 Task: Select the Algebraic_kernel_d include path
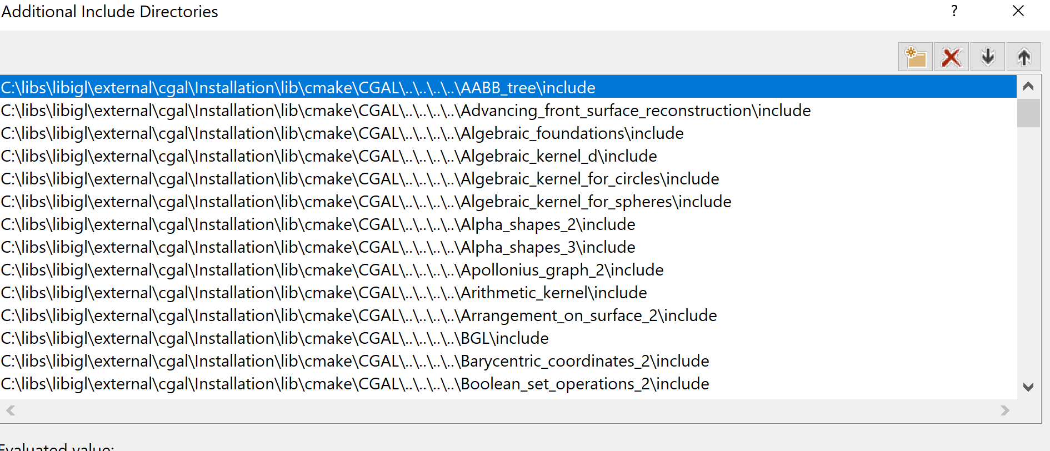click(328, 156)
